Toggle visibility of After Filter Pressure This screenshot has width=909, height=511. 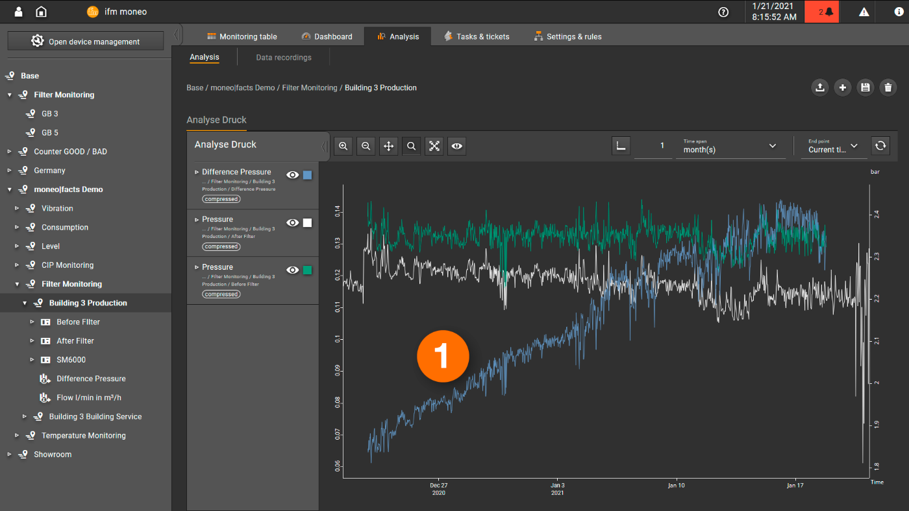click(x=293, y=222)
